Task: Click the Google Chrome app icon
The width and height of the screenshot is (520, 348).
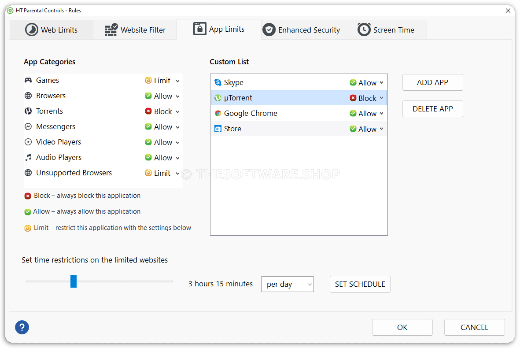Action: (x=218, y=113)
